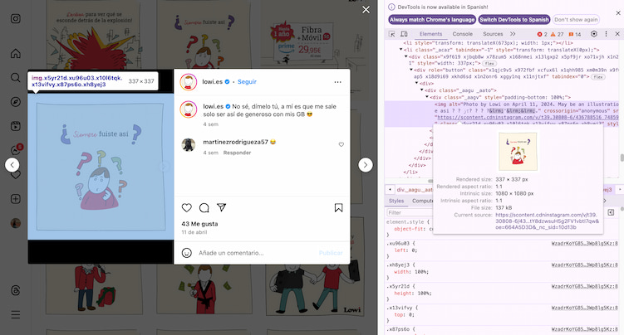Open Instagram search from sidebar
Viewport: 624px width, 335px height.
[16, 77]
